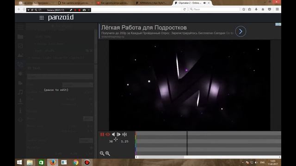Open the browser downloads arrow
Screen dimensions: 296x166
256,9
